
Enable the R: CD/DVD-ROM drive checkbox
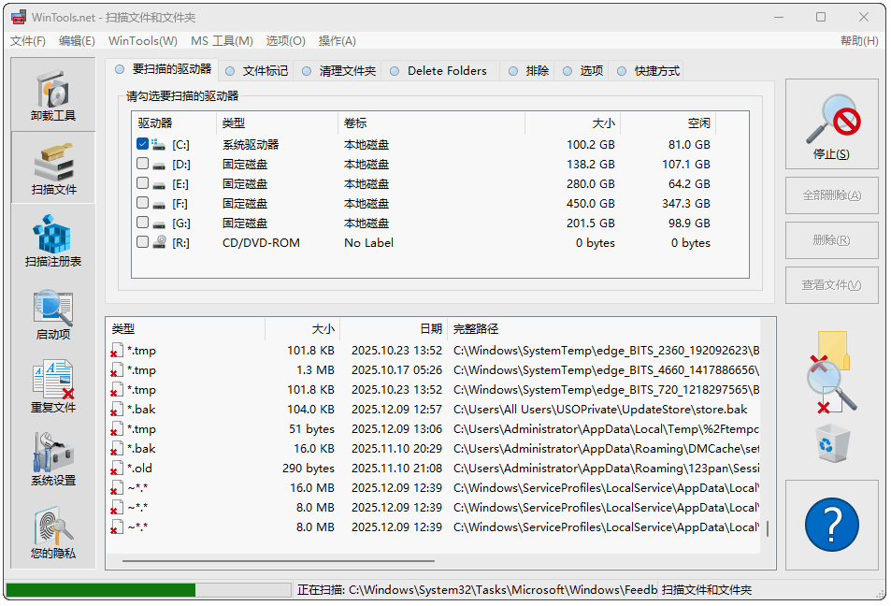pyautogui.click(x=142, y=242)
